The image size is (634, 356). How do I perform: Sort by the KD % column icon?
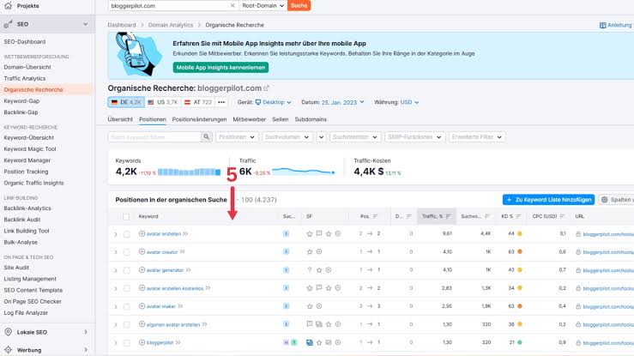point(518,216)
